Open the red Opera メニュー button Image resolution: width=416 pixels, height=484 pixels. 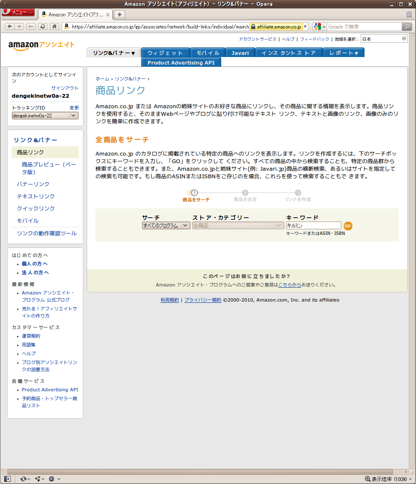18,12
